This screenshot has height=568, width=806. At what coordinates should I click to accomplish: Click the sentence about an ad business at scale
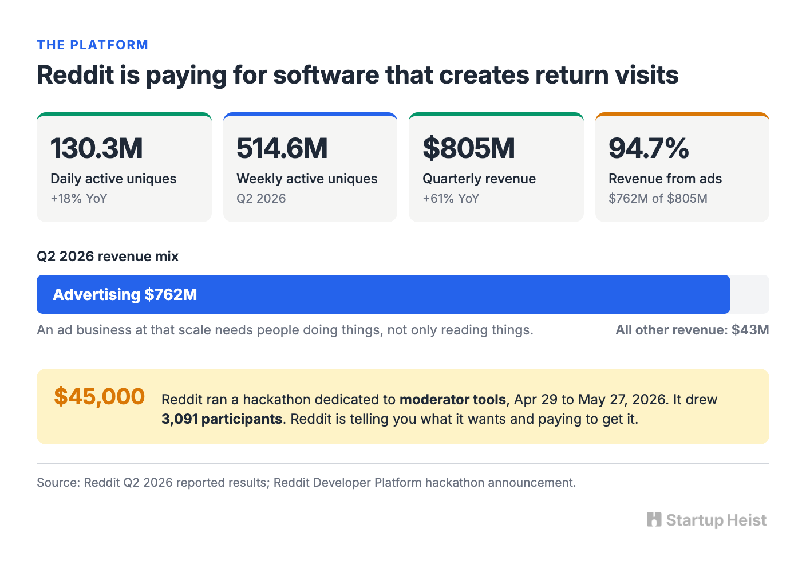click(x=285, y=330)
